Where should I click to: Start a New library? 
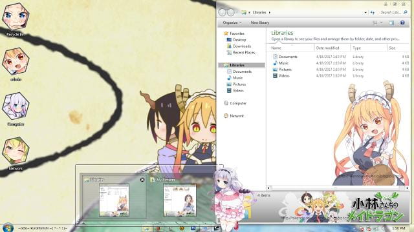tap(260, 23)
